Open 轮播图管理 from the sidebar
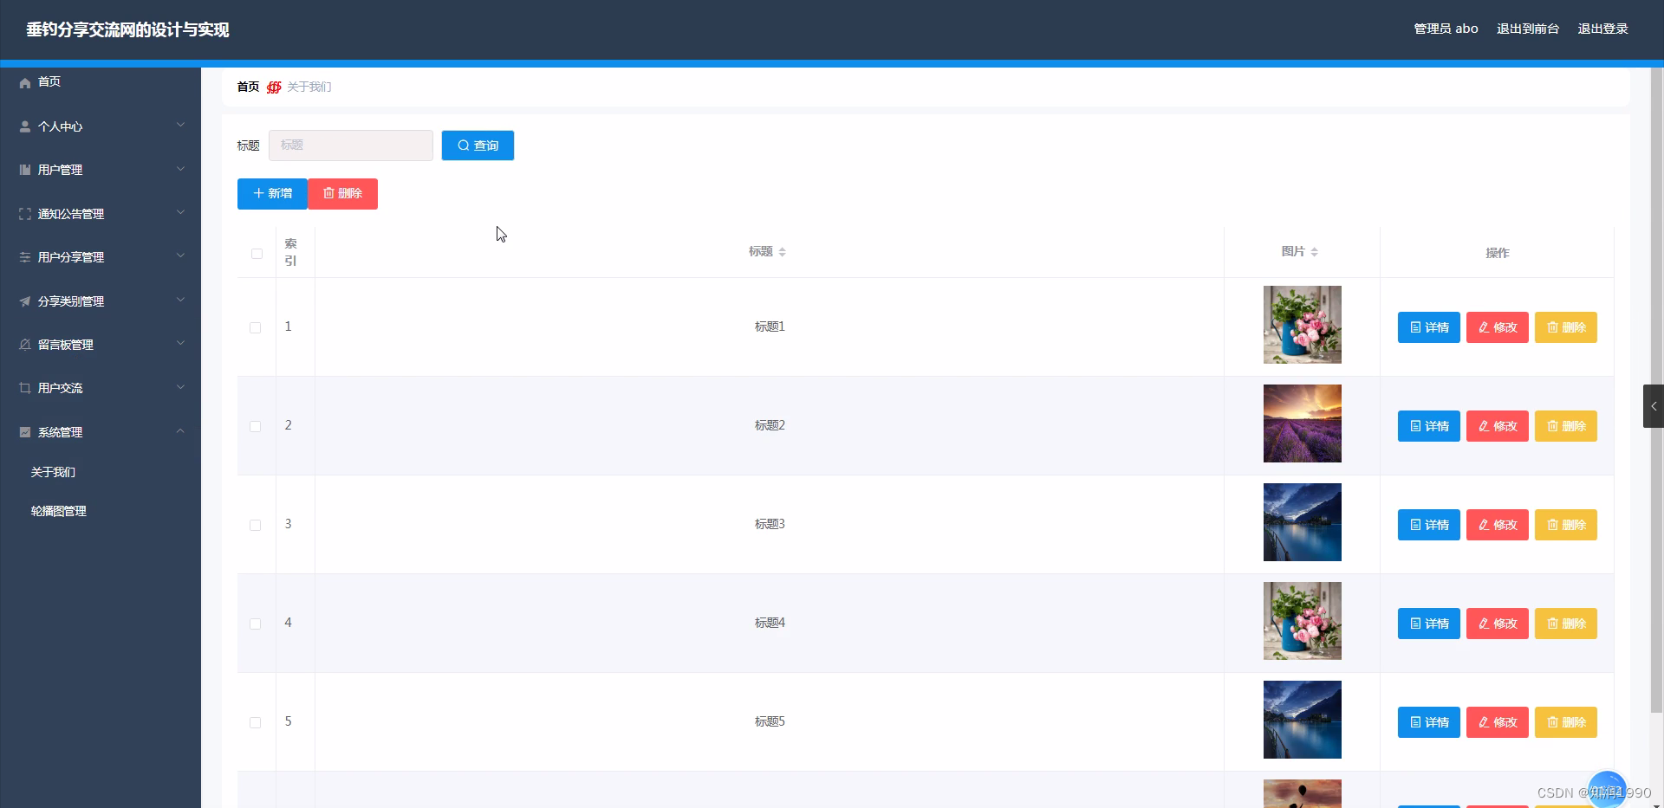Viewport: 1664px width, 808px height. point(57,510)
